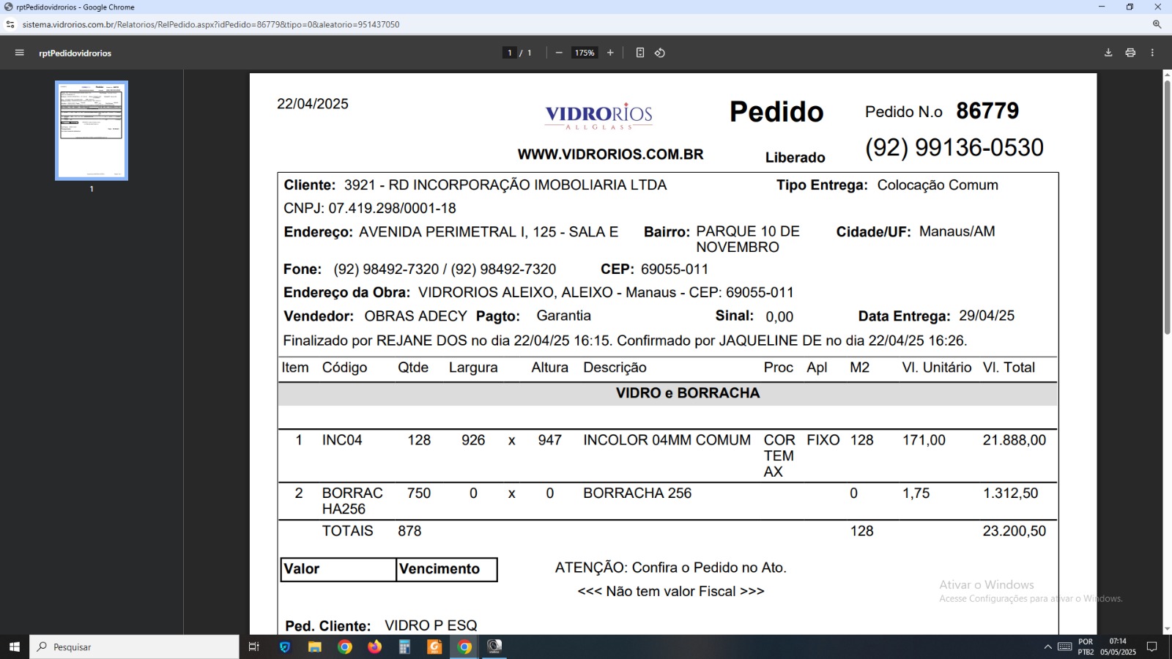Viewport: 1172px width, 659px height.
Task: Print the Pedido document
Action: click(1130, 53)
